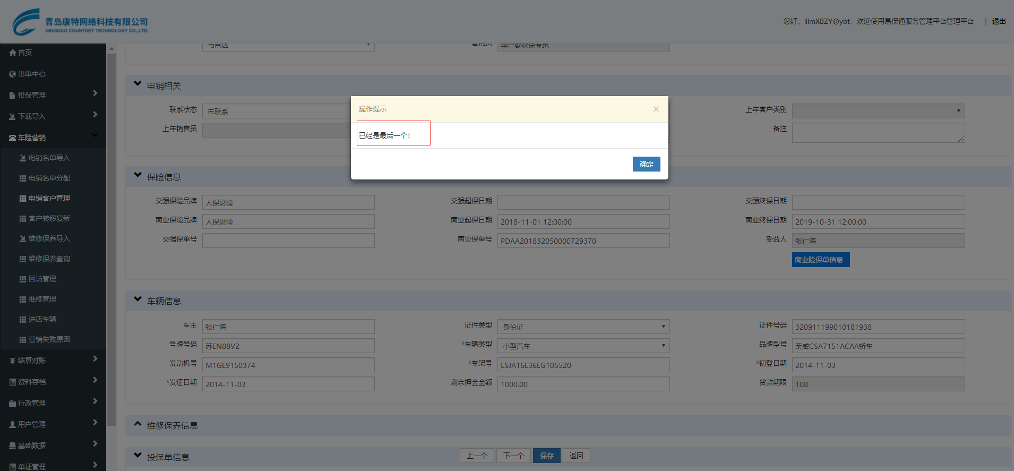Click the 车架号 input field
Image resolution: width=1014 pixels, height=471 pixels.
[x=583, y=365]
